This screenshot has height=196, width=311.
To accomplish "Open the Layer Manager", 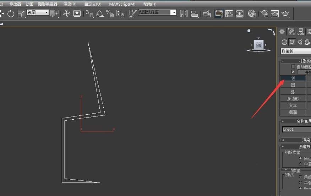I will [207, 14].
